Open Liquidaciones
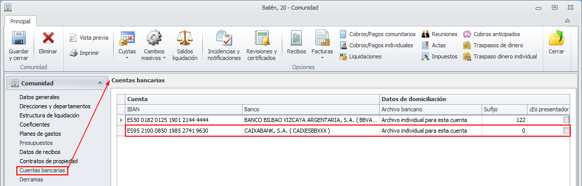582x186 pixels. (360, 56)
